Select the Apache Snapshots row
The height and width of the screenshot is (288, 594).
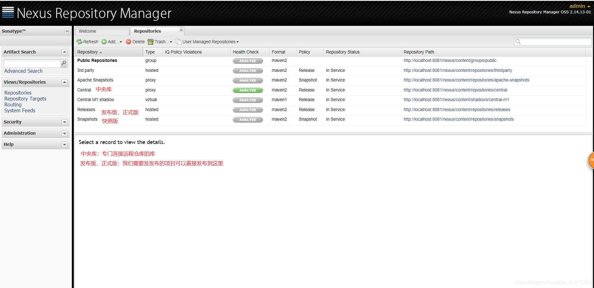point(330,81)
